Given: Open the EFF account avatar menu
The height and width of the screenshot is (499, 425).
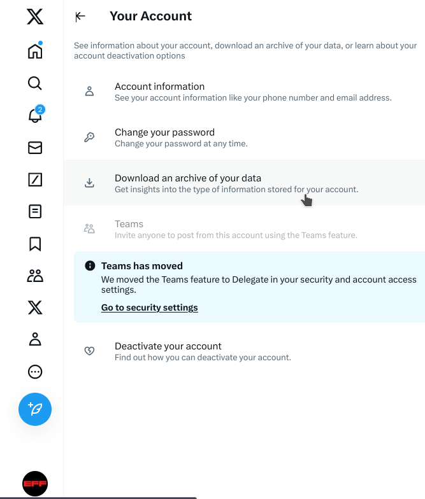Looking at the screenshot, I should coord(35,484).
